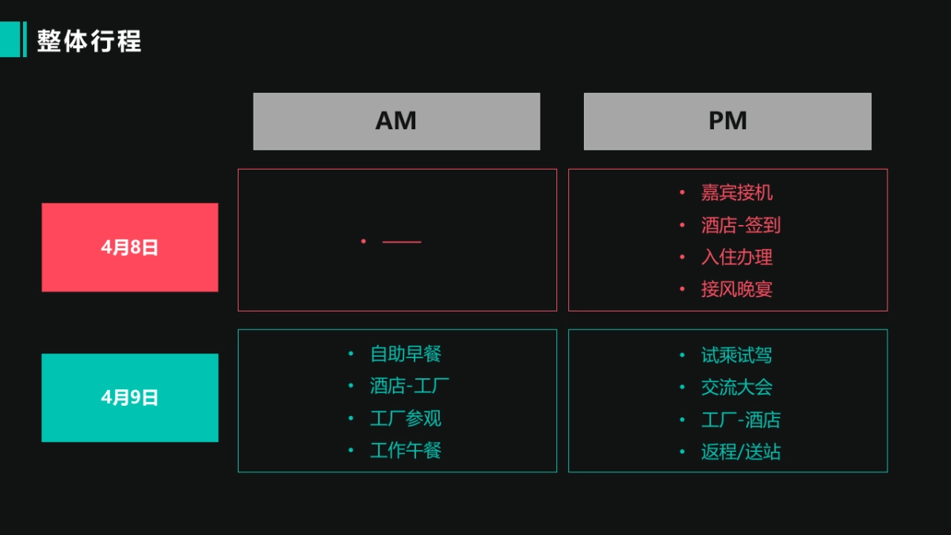
Task: Select the 工作午餐 list item
Action: tap(406, 451)
